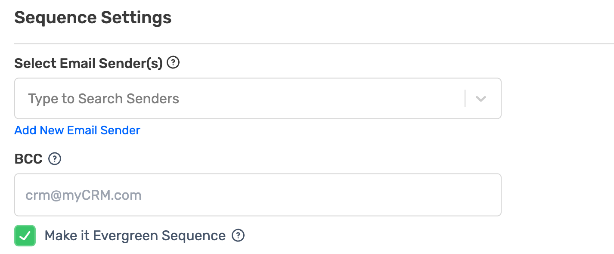
Task: Click help icon beside Select Email Sender(s)
Action: [173, 63]
